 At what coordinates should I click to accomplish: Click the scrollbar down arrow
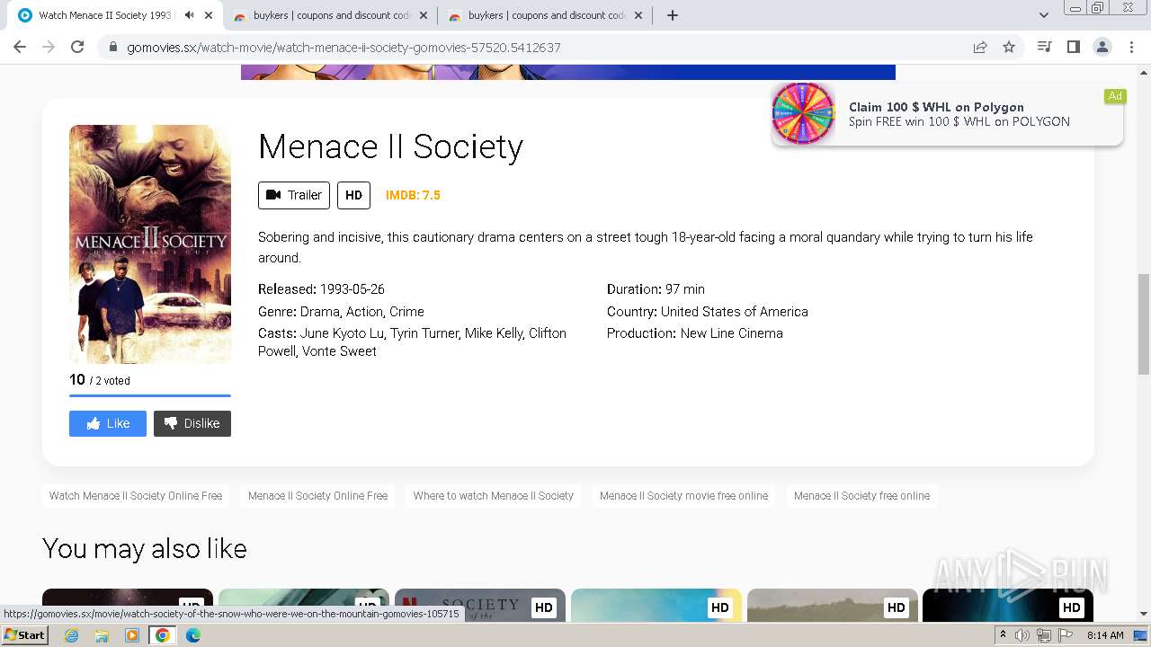tap(1144, 615)
